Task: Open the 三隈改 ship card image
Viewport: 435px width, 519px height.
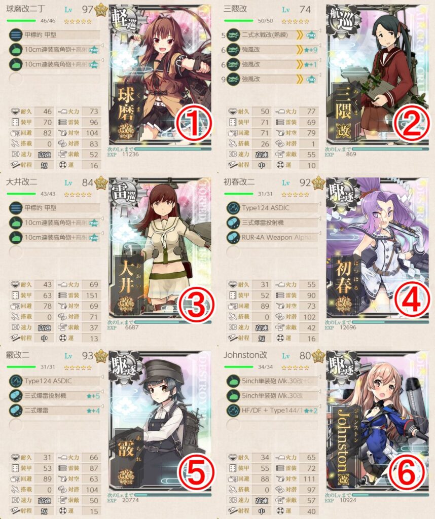Action: tap(377, 75)
